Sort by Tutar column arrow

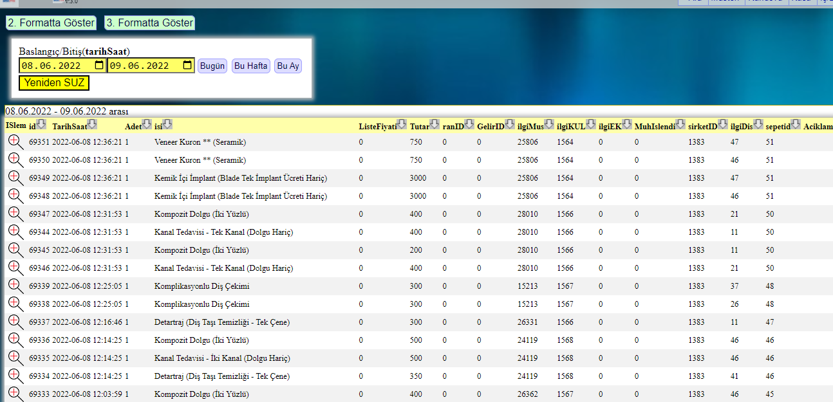coord(435,124)
